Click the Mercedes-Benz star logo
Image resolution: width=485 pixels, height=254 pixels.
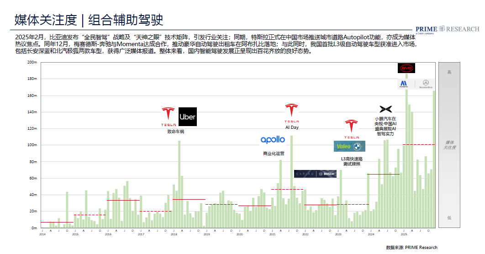pos(426,84)
